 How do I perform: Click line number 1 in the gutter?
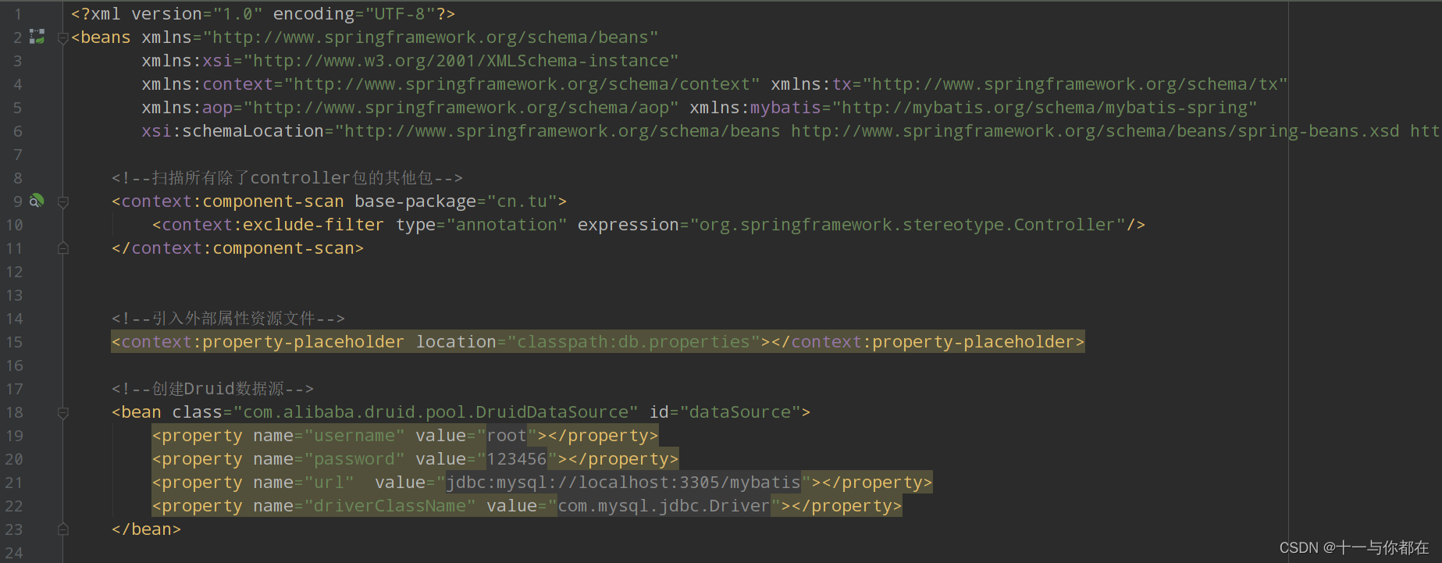[x=18, y=14]
